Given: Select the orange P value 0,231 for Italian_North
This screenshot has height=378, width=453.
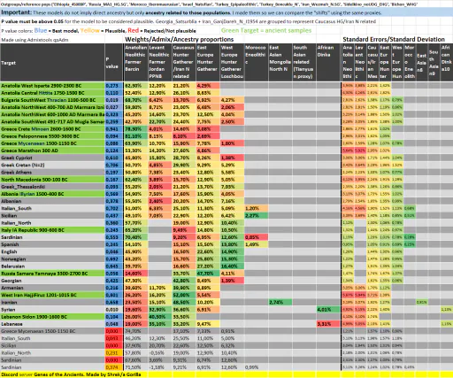Looking at the screenshot, I should (x=114, y=353).
